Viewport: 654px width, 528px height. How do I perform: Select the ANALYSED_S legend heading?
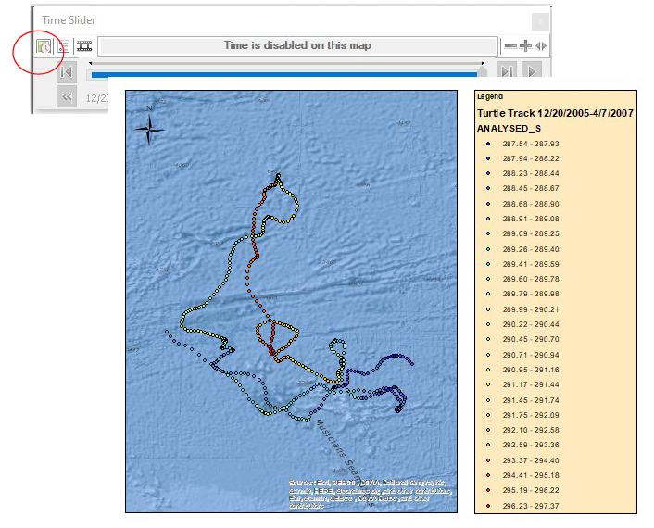pos(509,128)
